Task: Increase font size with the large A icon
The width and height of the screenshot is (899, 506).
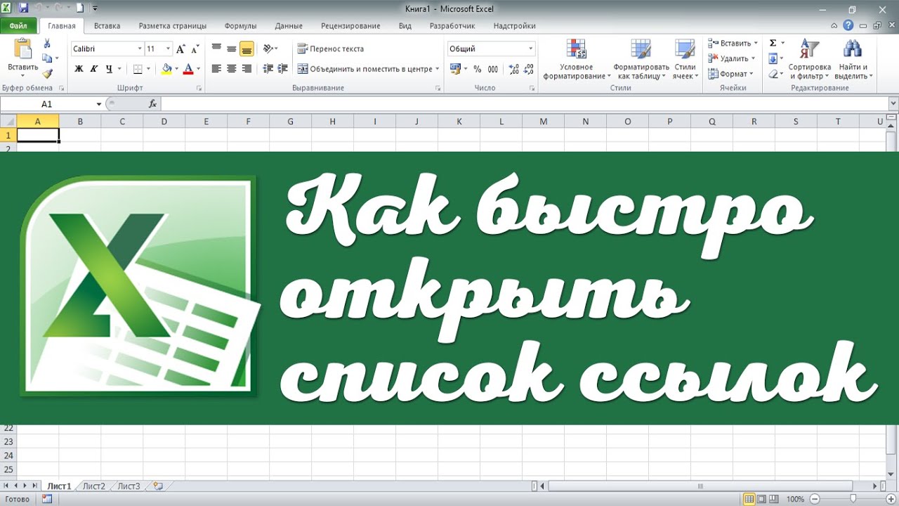Action: pos(181,49)
